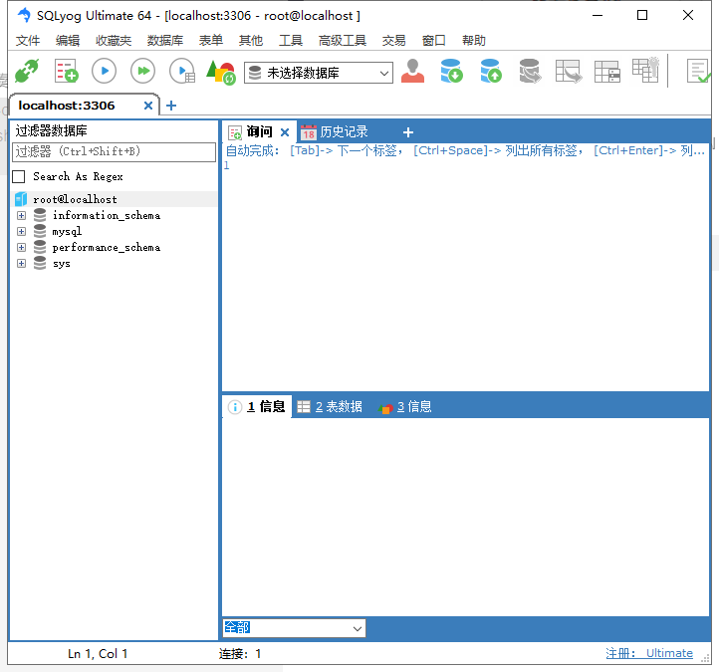Viewport: 719px width, 672px height.
Task: Open the 窗口 menu
Action: click(434, 41)
